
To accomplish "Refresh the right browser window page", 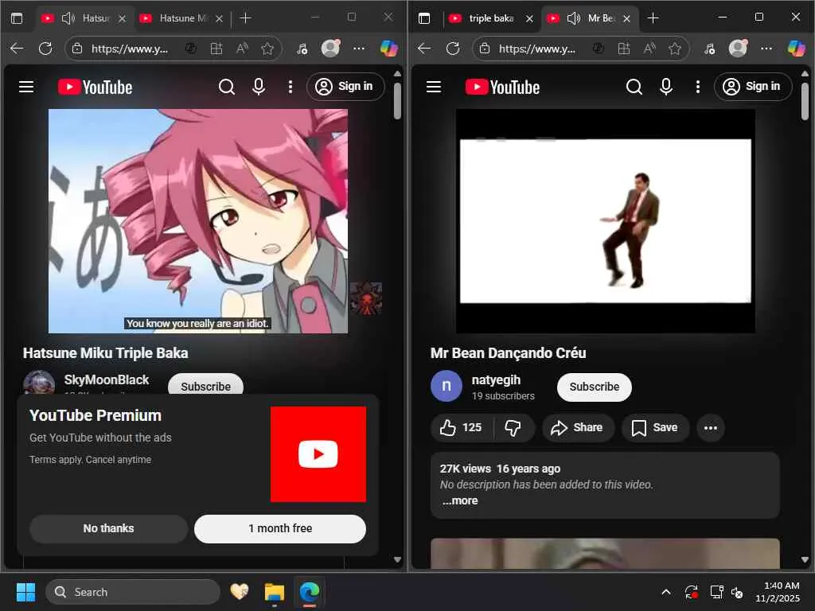I will click(x=453, y=49).
